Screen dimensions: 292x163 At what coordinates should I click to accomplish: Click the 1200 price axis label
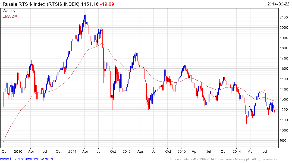coord(284,110)
